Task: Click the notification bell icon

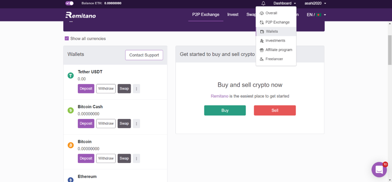Action: coord(263,3)
